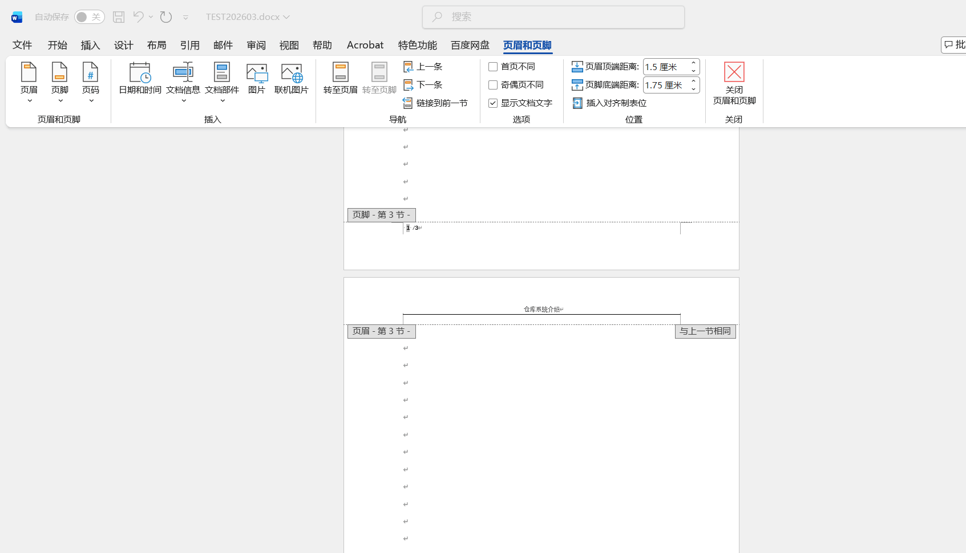Image resolution: width=966 pixels, height=553 pixels.
Task: Expand the 页脚 dropdown chevron
Action: pos(60,101)
